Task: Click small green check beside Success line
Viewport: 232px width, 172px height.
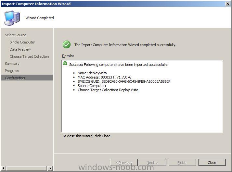Action: pyautogui.click(x=65, y=63)
